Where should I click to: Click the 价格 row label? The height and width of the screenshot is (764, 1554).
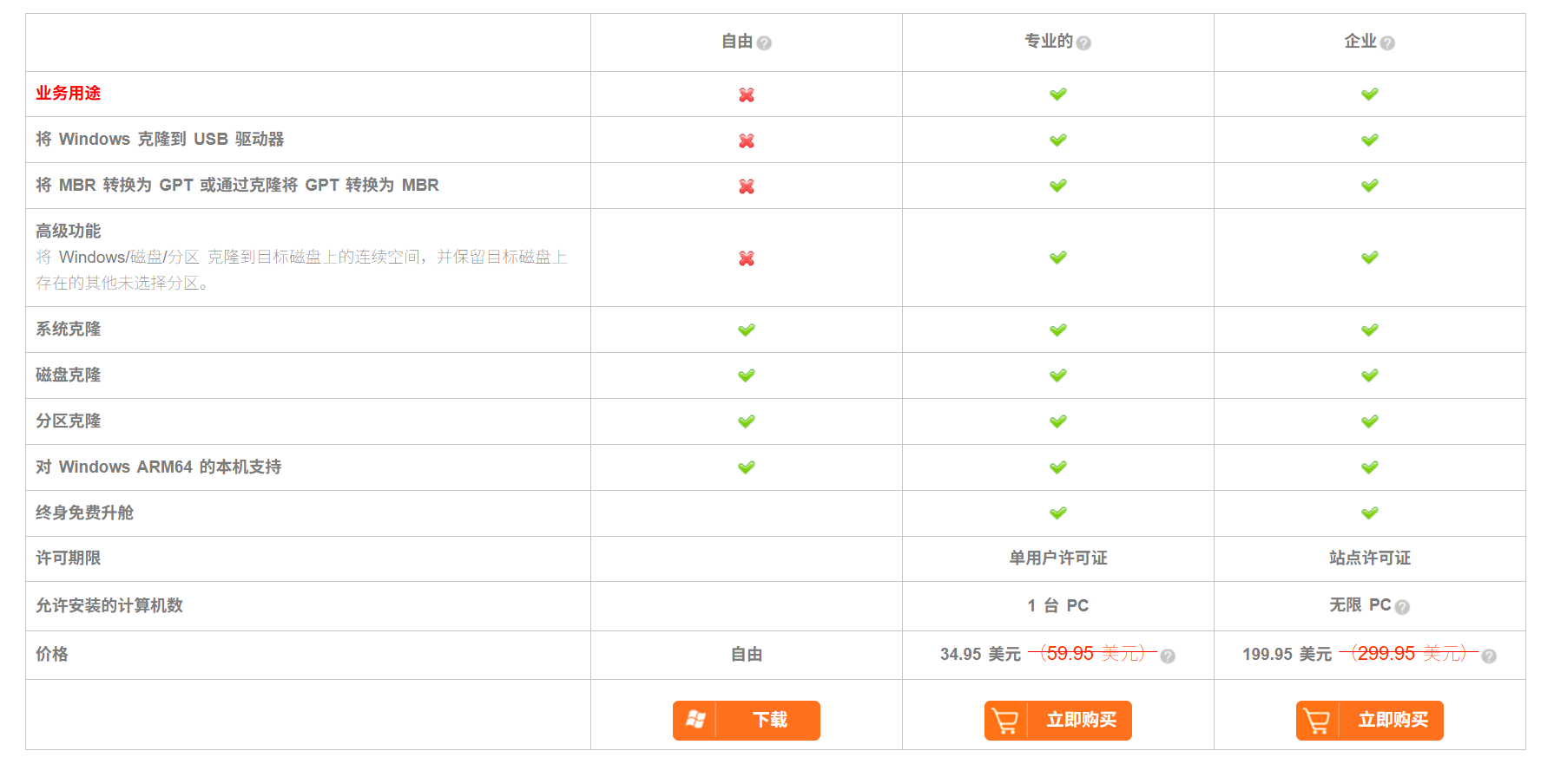52,654
